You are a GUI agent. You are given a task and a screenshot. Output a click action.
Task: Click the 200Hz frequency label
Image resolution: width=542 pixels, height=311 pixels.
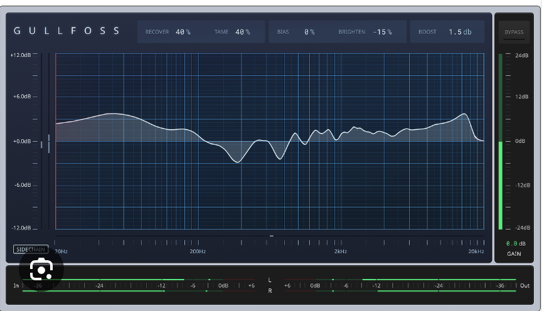[198, 251]
